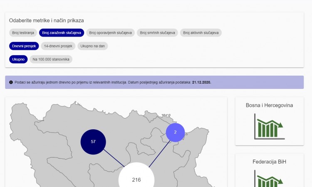Switch to Na 100.000 stanovnika
The height and width of the screenshot is (187, 312).
[51, 59]
